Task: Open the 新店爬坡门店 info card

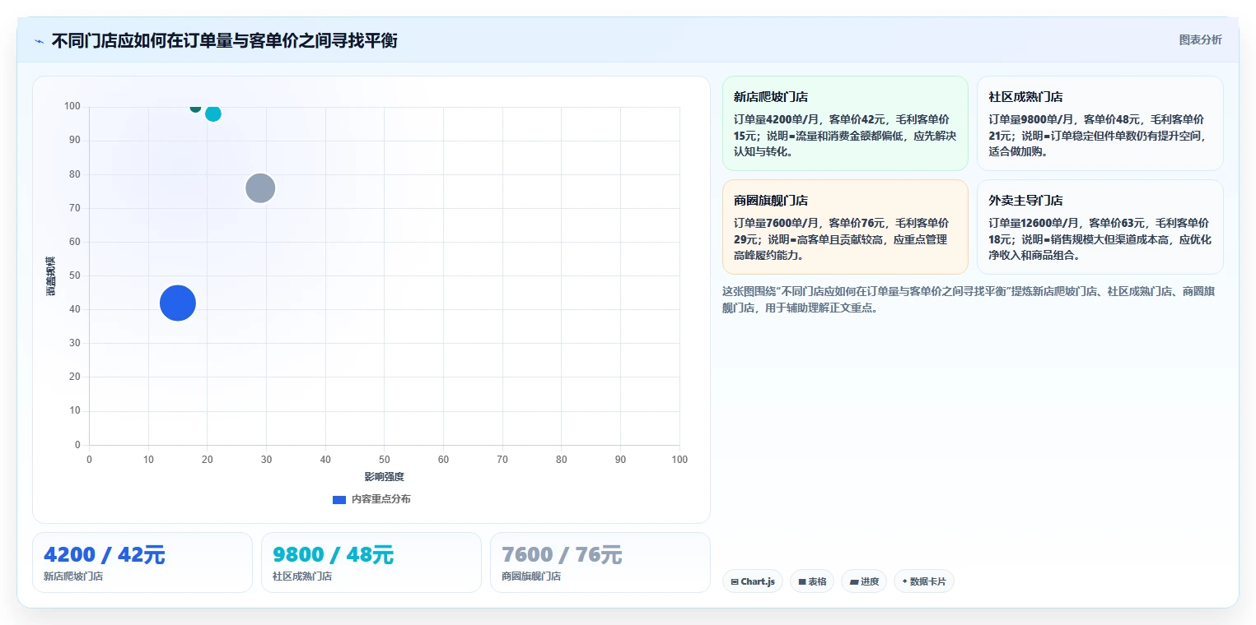Action: point(845,123)
